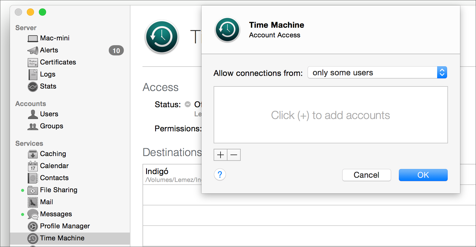This screenshot has width=476, height=247.
Task: Open the help question mark button
Action: tap(220, 174)
